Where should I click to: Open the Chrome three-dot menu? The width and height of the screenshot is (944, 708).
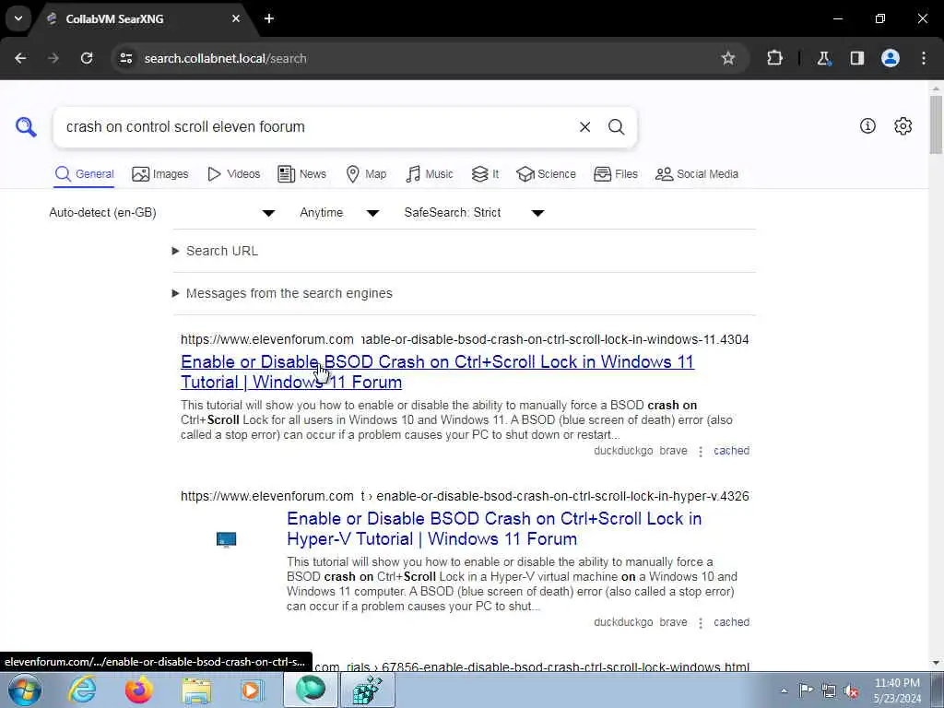click(924, 58)
